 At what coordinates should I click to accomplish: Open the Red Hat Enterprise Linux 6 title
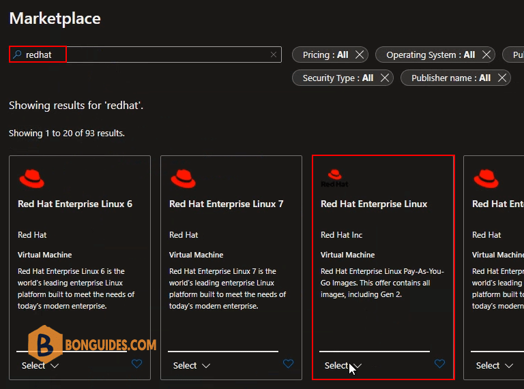(75, 204)
